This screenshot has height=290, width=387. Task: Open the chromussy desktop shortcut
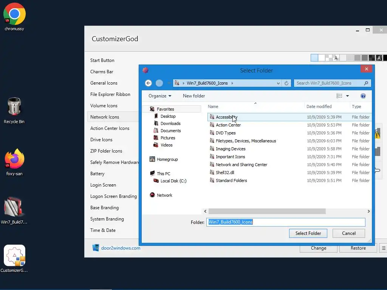(x=14, y=17)
